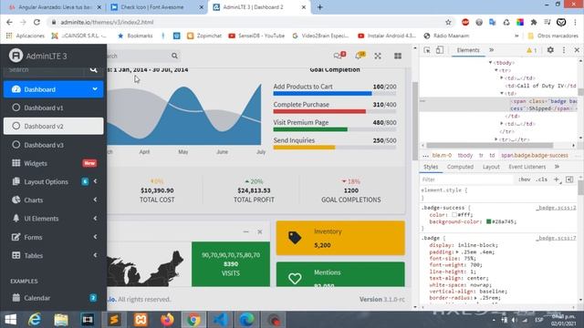
Task: Toggle the .cls class editor
Action: click(541, 179)
